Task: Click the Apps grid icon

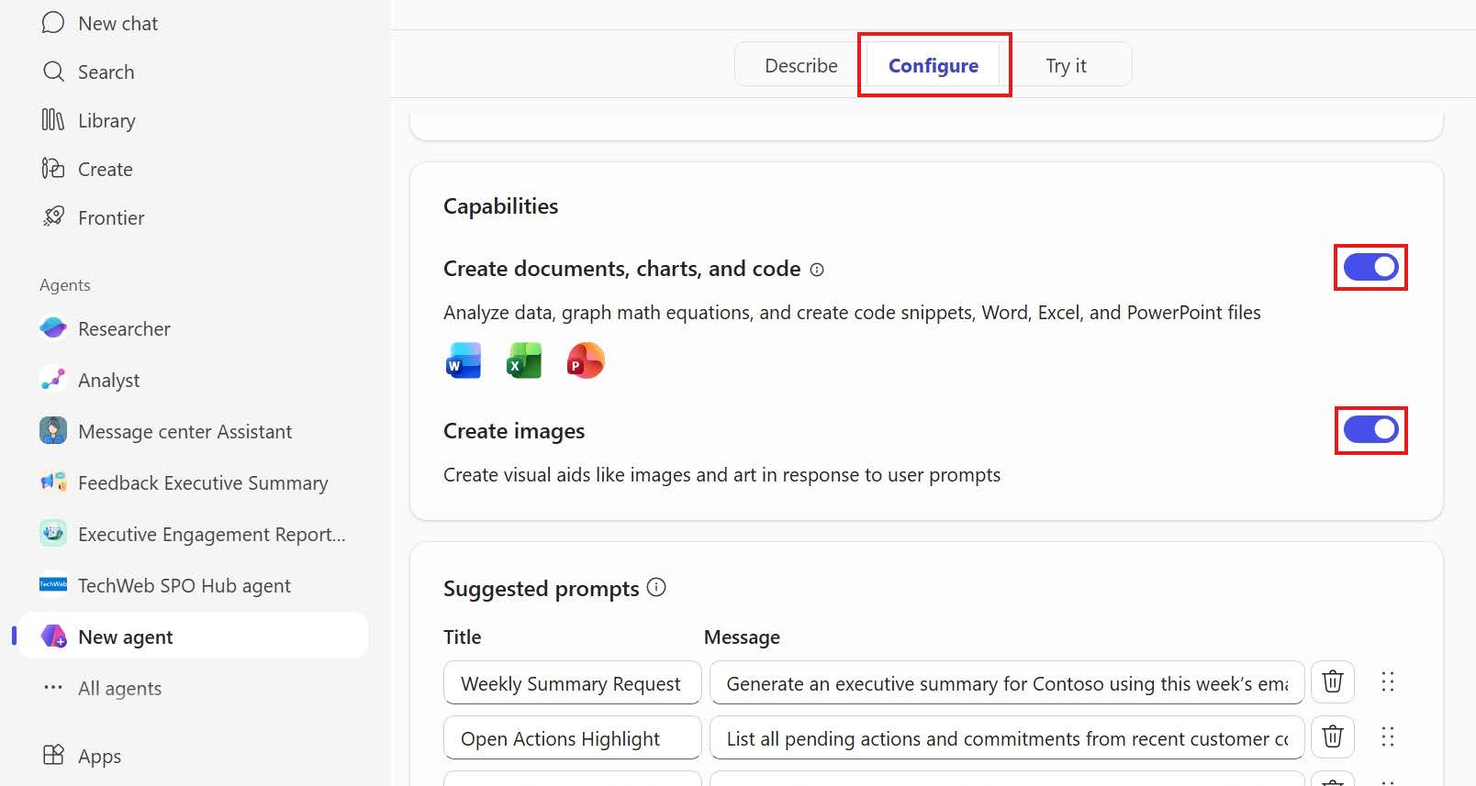Action: tap(53, 756)
